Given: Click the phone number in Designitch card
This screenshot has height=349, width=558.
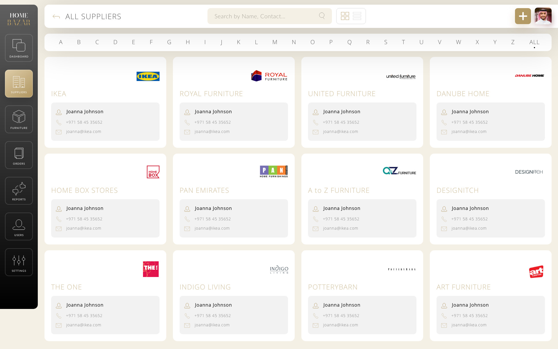Looking at the screenshot, I should point(470,219).
